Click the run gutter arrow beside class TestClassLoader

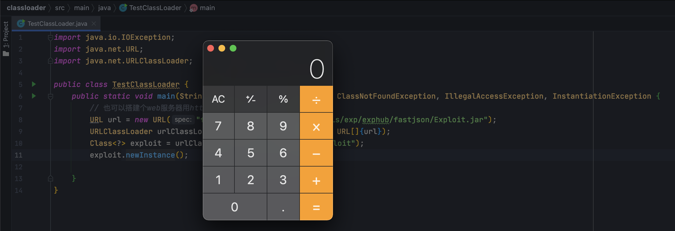point(34,84)
